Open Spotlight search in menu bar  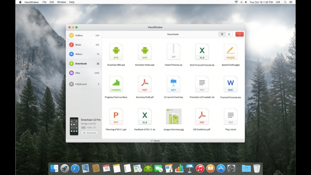pos(285,2)
